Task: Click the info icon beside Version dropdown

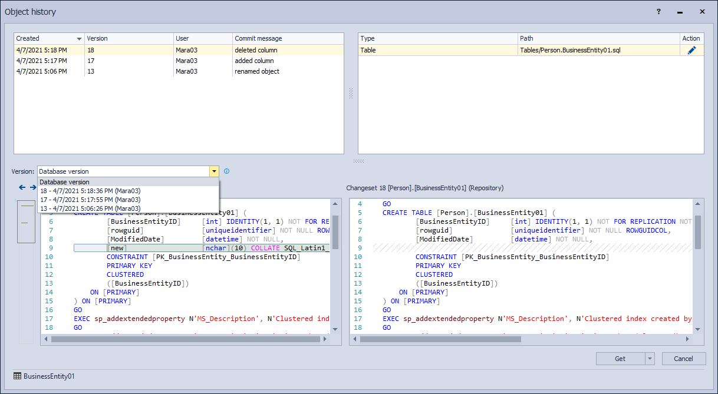Action: pos(227,171)
